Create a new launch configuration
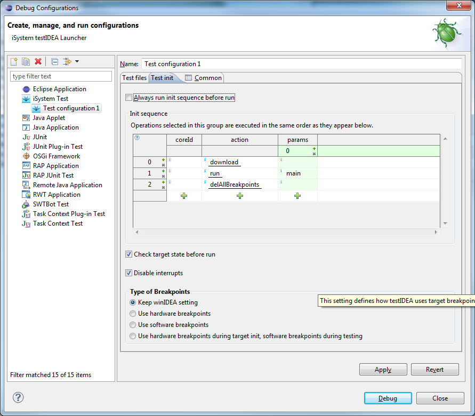 pos(14,61)
